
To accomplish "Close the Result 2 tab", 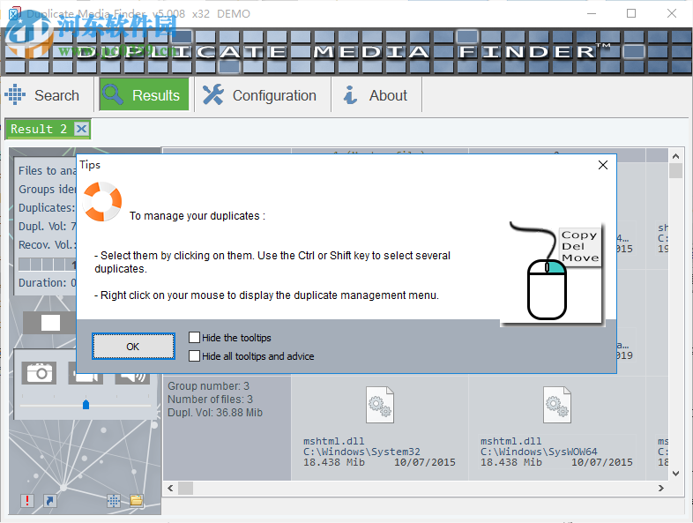I will tap(81, 129).
